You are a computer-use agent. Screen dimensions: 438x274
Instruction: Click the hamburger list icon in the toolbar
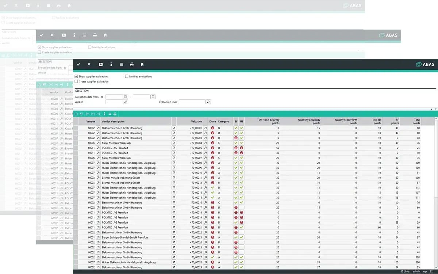point(122,64)
